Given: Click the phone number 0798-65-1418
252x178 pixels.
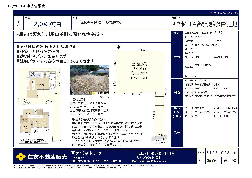Looking at the screenshot, I should pos(155,153).
